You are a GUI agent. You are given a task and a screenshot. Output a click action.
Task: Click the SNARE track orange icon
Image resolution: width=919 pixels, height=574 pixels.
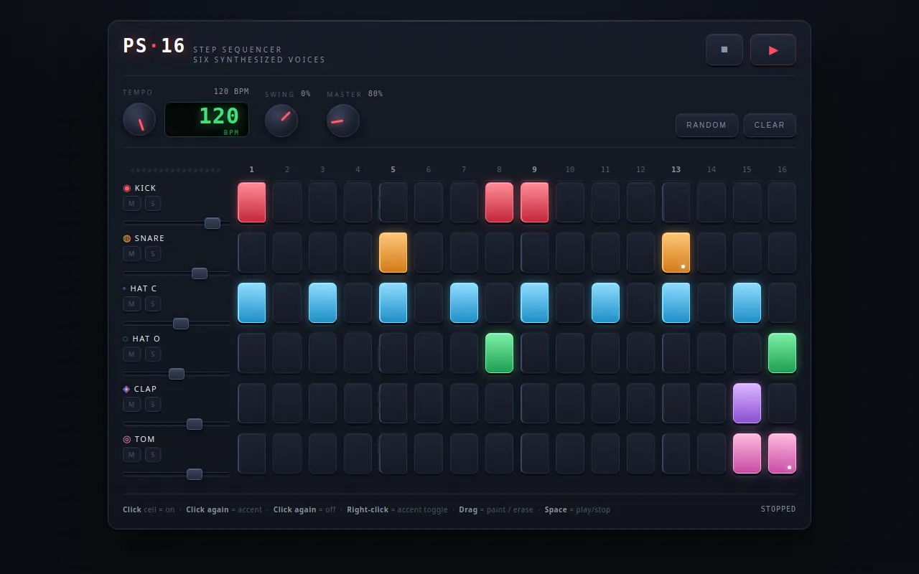[127, 238]
